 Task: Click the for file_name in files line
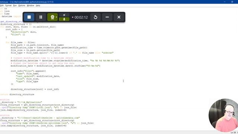[20, 42]
